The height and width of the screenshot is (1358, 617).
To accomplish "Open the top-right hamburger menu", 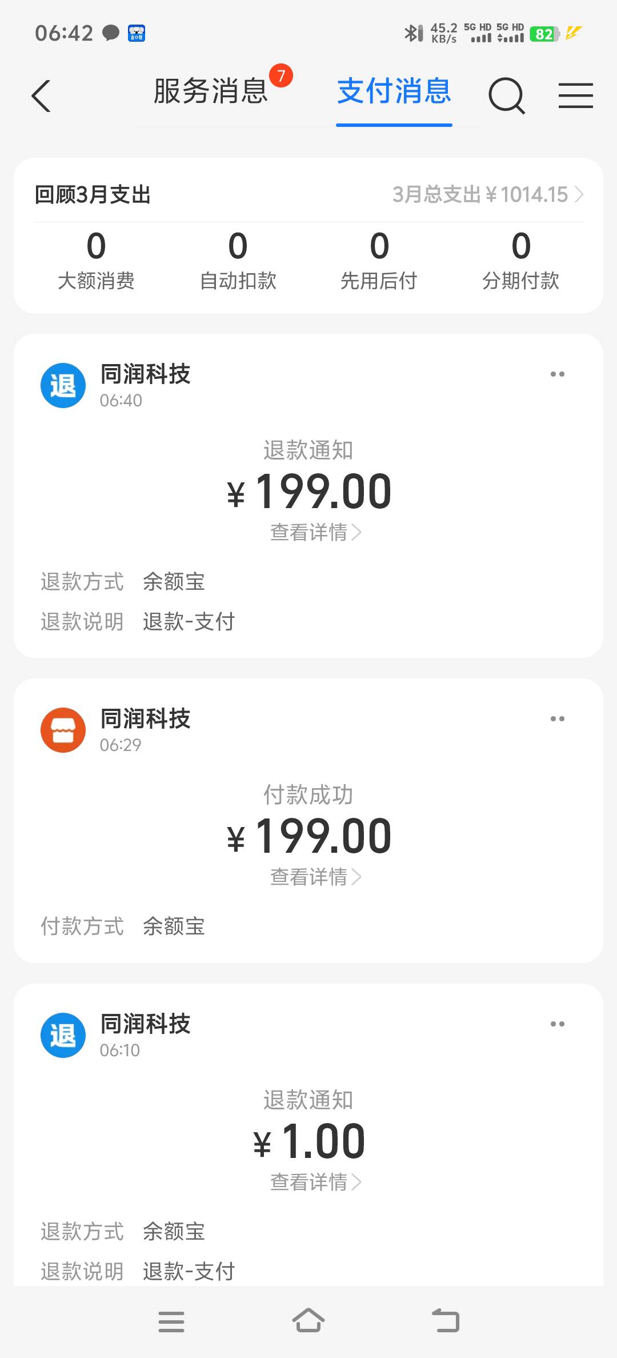I will click(x=575, y=95).
